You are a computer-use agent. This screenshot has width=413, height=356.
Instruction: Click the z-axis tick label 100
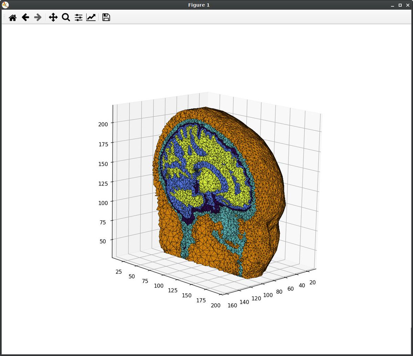(103, 202)
